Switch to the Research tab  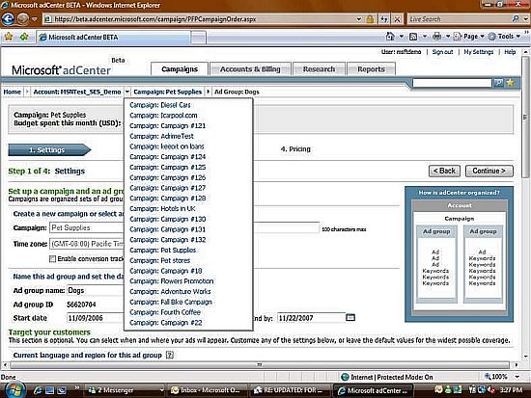click(x=319, y=69)
